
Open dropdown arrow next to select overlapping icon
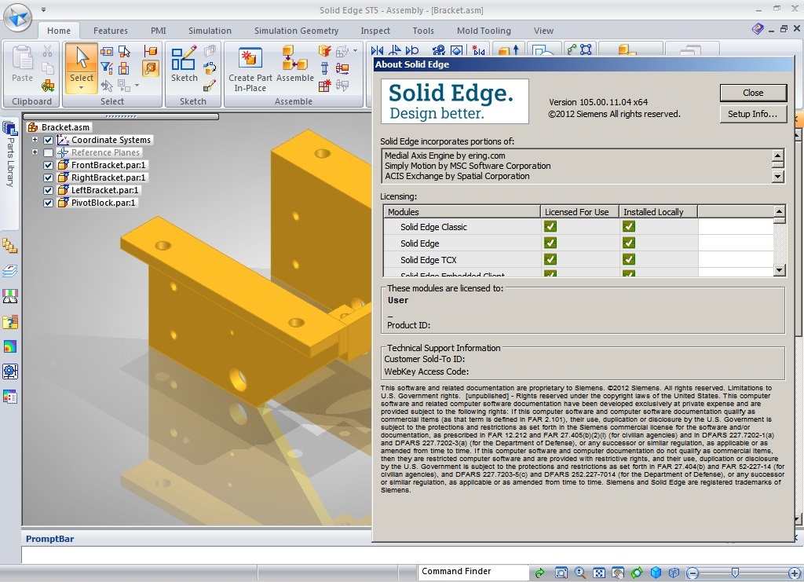(137, 85)
